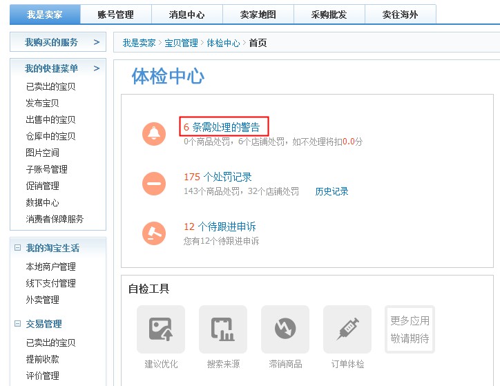Click the bell warning icon

click(153, 133)
